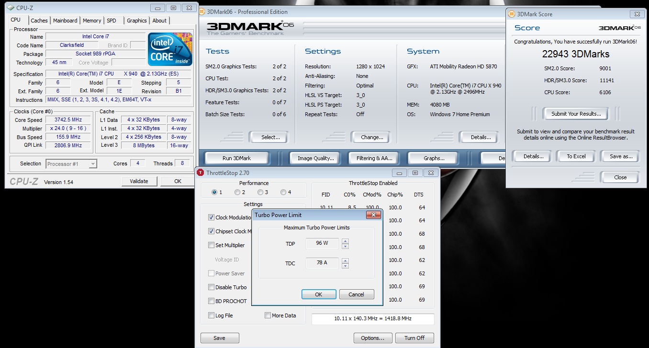Click the Intel Core i7 logo in CPU-Z
The image size is (649, 348).
[170, 49]
